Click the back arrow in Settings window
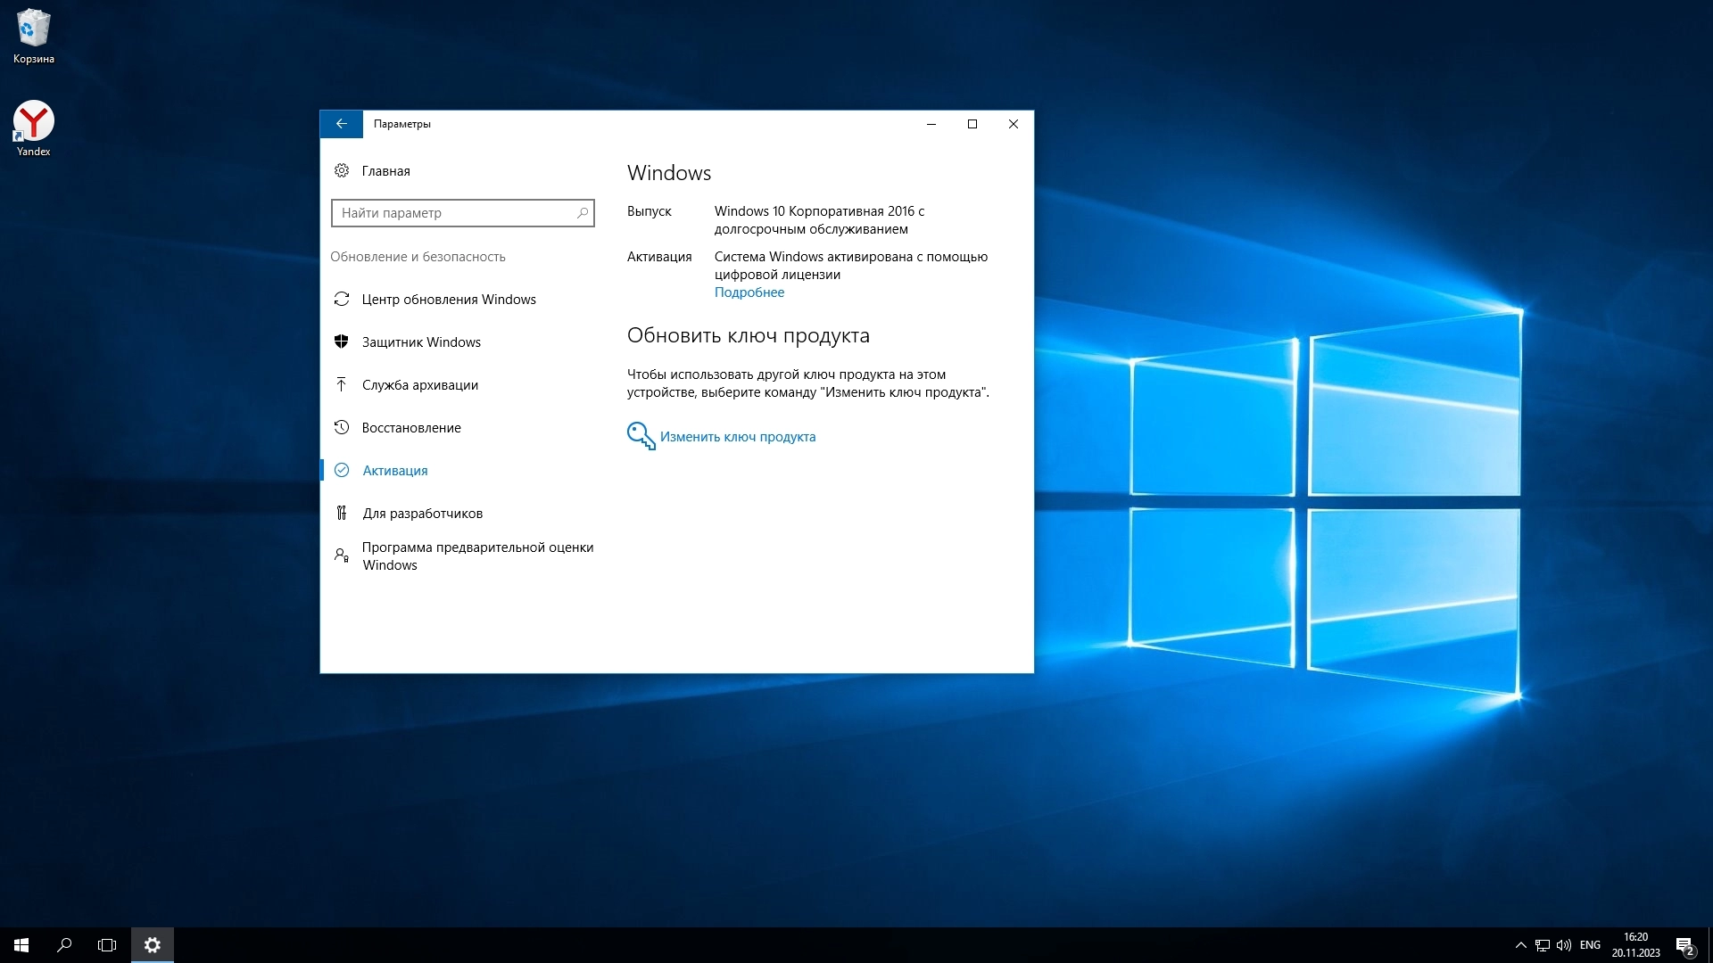This screenshot has width=1713, height=963. [341, 124]
